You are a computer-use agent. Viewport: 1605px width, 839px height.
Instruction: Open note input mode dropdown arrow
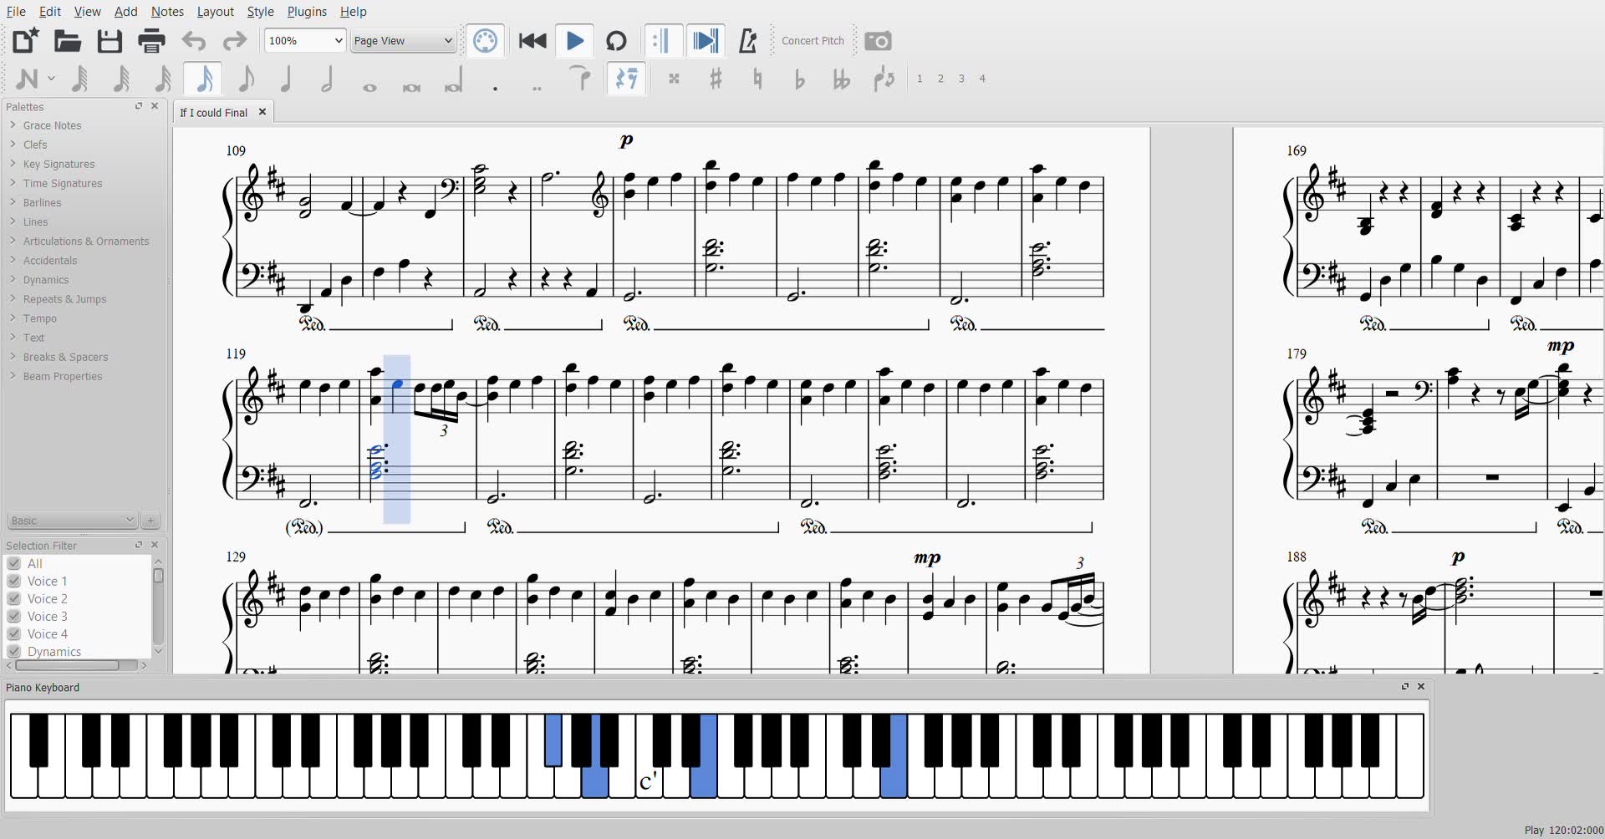click(51, 79)
